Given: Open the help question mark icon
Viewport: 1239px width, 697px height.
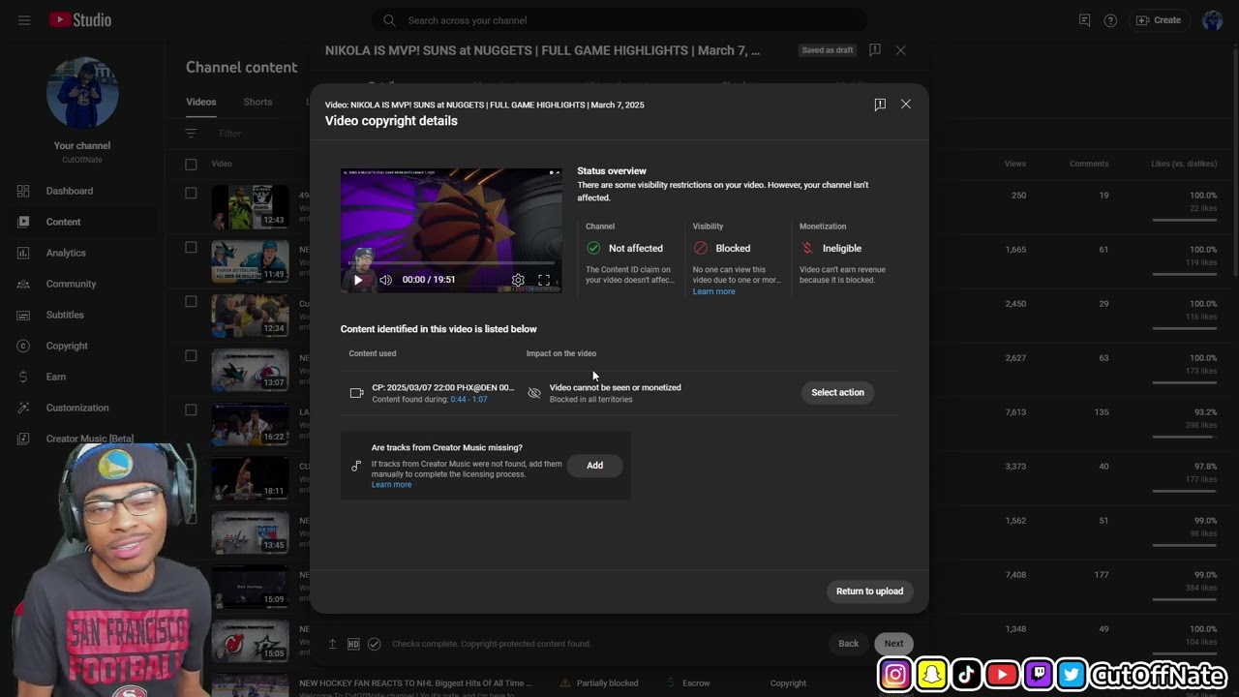Looking at the screenshot, I should pyautogui.click(x=1110, y=20).
